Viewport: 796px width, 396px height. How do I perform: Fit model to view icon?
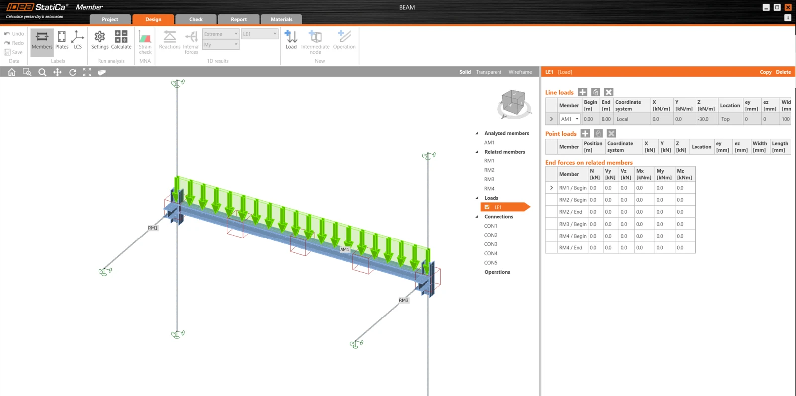pos(87,72)
